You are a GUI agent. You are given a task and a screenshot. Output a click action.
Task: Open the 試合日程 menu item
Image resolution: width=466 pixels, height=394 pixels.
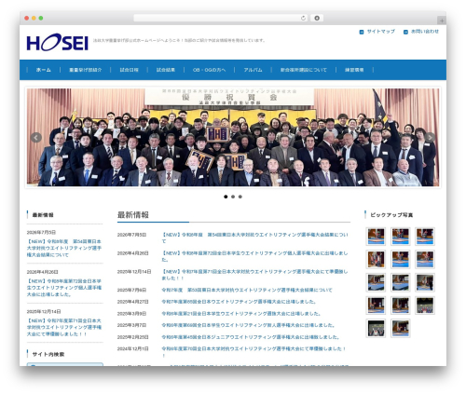coord(130,70)
